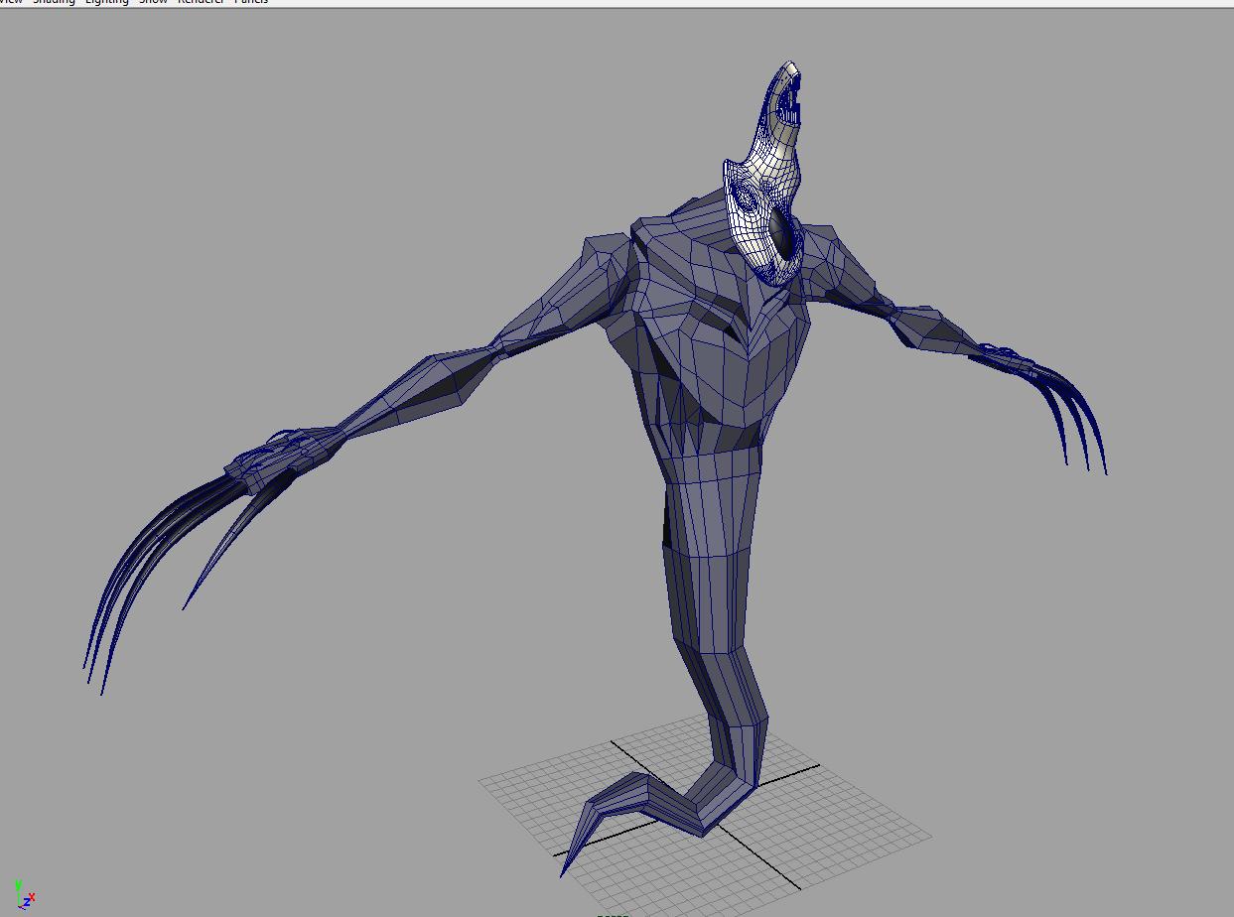Screen dimensions: 1234x917
Task: Open the Renderer menu in the viewport panel
Action: point(202,2)
